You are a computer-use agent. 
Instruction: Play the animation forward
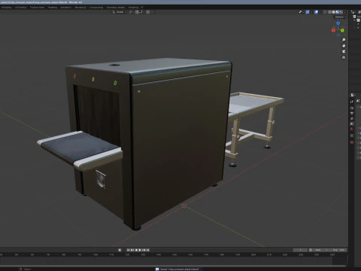pos(140,250)
